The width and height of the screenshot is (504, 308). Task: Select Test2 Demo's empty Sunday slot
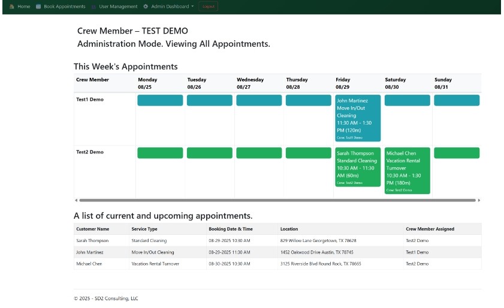click(457, 153)
